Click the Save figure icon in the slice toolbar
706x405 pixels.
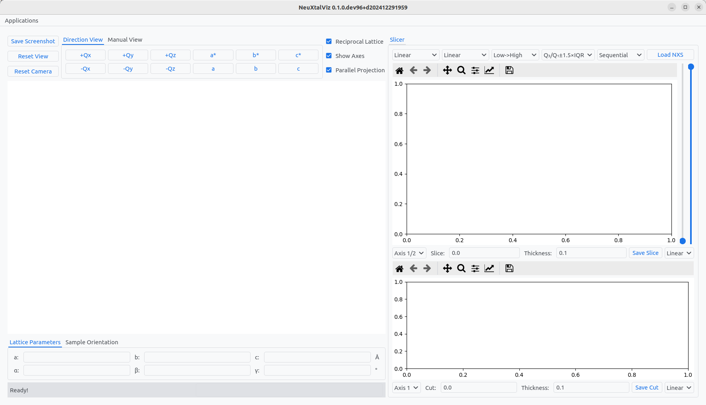click(509, 70)
